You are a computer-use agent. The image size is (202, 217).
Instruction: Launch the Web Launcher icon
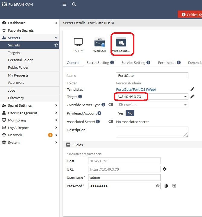(x=121, y=42)
